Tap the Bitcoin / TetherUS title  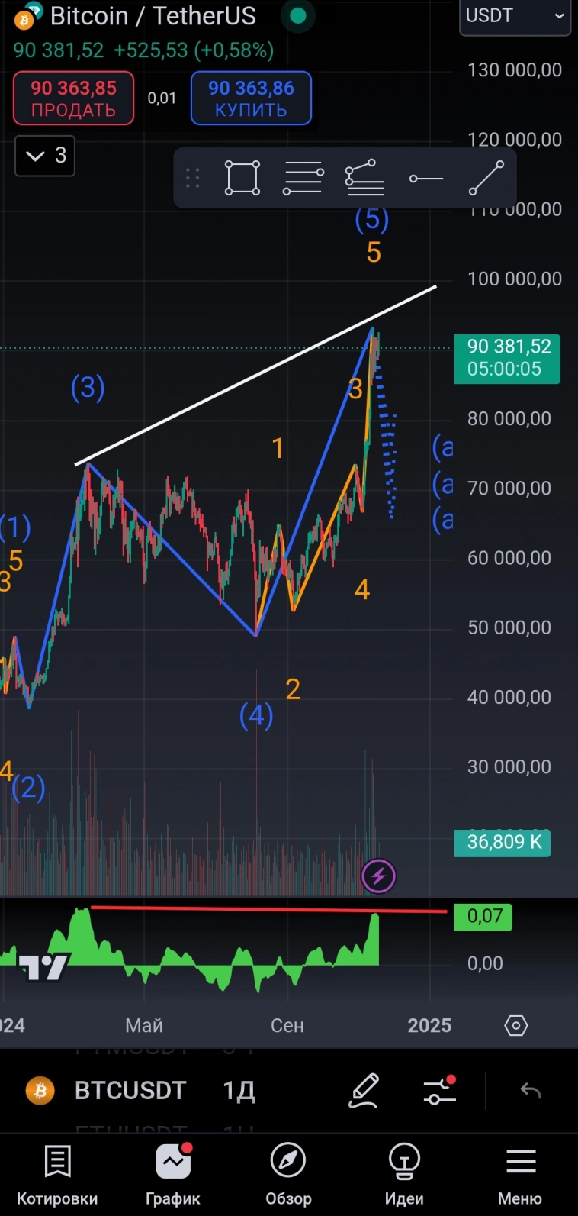(x=153, y=16)
